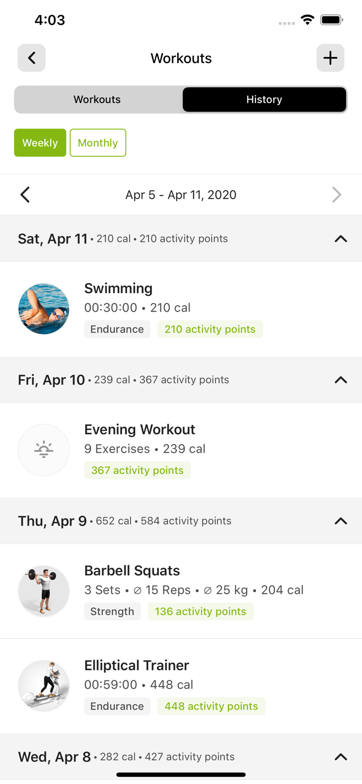Image resolution: width=362 pixels, height=784 pixels.
Task: Collapse the Sat, Apr 11 section
Action: [341, 239]
